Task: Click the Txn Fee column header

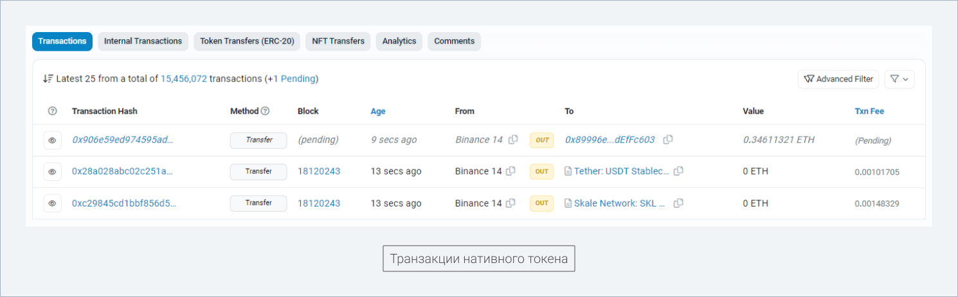Action: pyautogui.click(x=869, y=111)
